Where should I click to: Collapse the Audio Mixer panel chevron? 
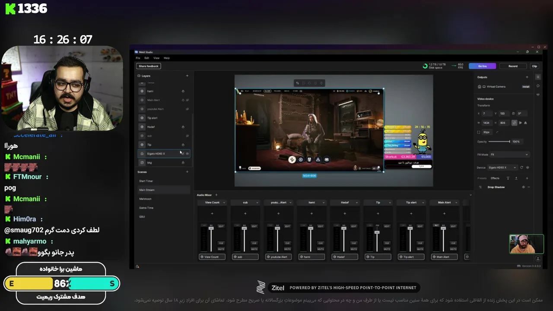click(470, 195)
